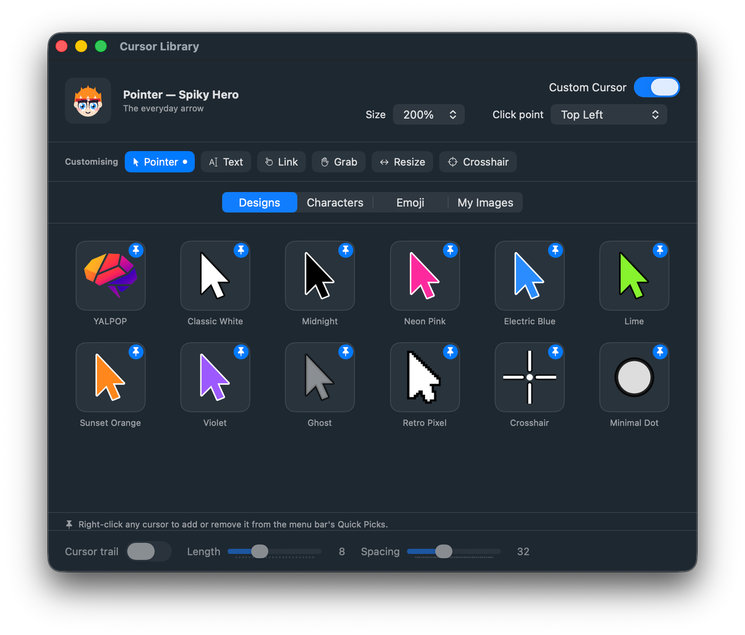Switch to the Characters tab

click(x=335, y=203)
